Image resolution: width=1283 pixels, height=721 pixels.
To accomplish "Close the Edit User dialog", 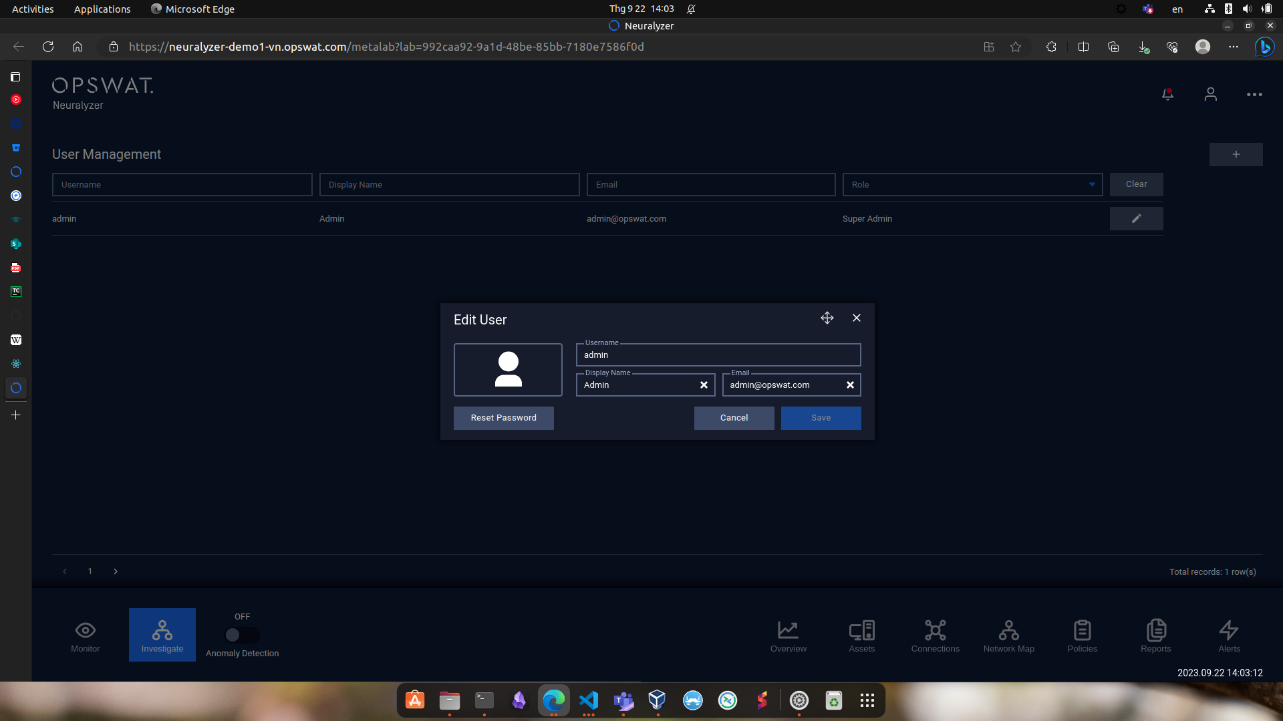I will tap(857, 318).
